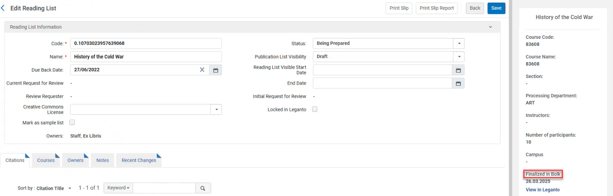The height and width of the screenshot is (196, 613).
Task: Switch to the Courses tab
Action: click(x=46, y=161)
